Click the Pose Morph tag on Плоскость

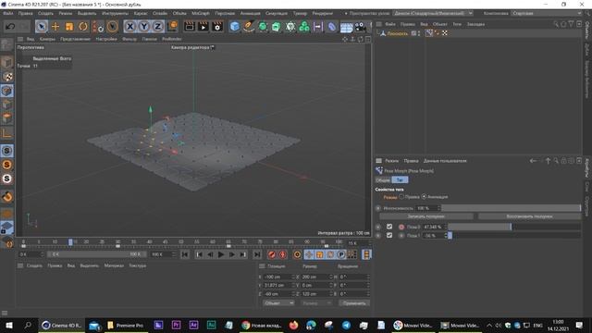429,33
